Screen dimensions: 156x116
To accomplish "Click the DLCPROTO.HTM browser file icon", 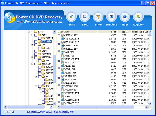I will (x=63, y=100).
